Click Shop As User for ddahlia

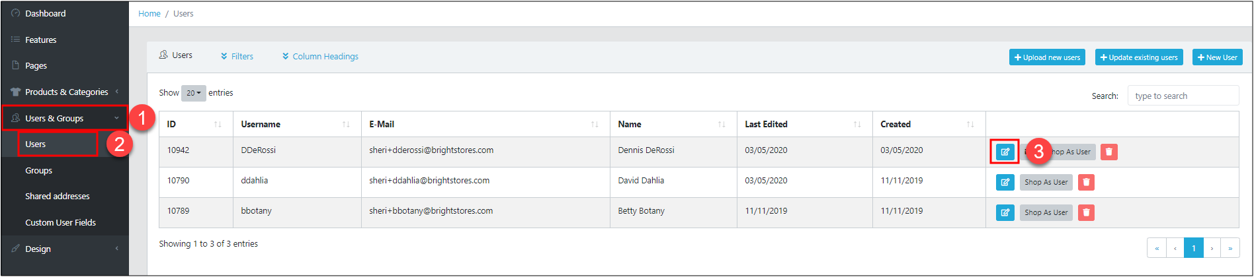tap(1046, 182)
